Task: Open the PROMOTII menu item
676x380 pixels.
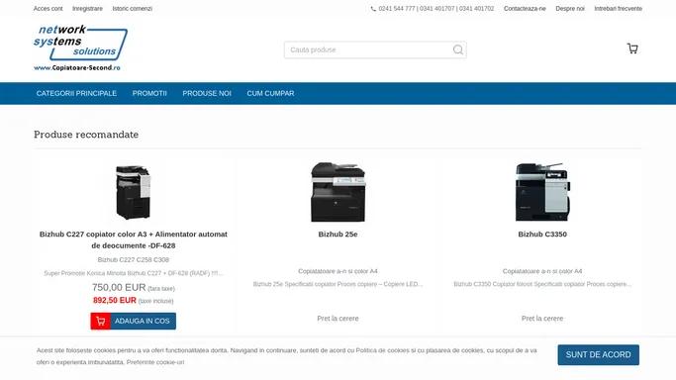Action: [x=149, y=93]
